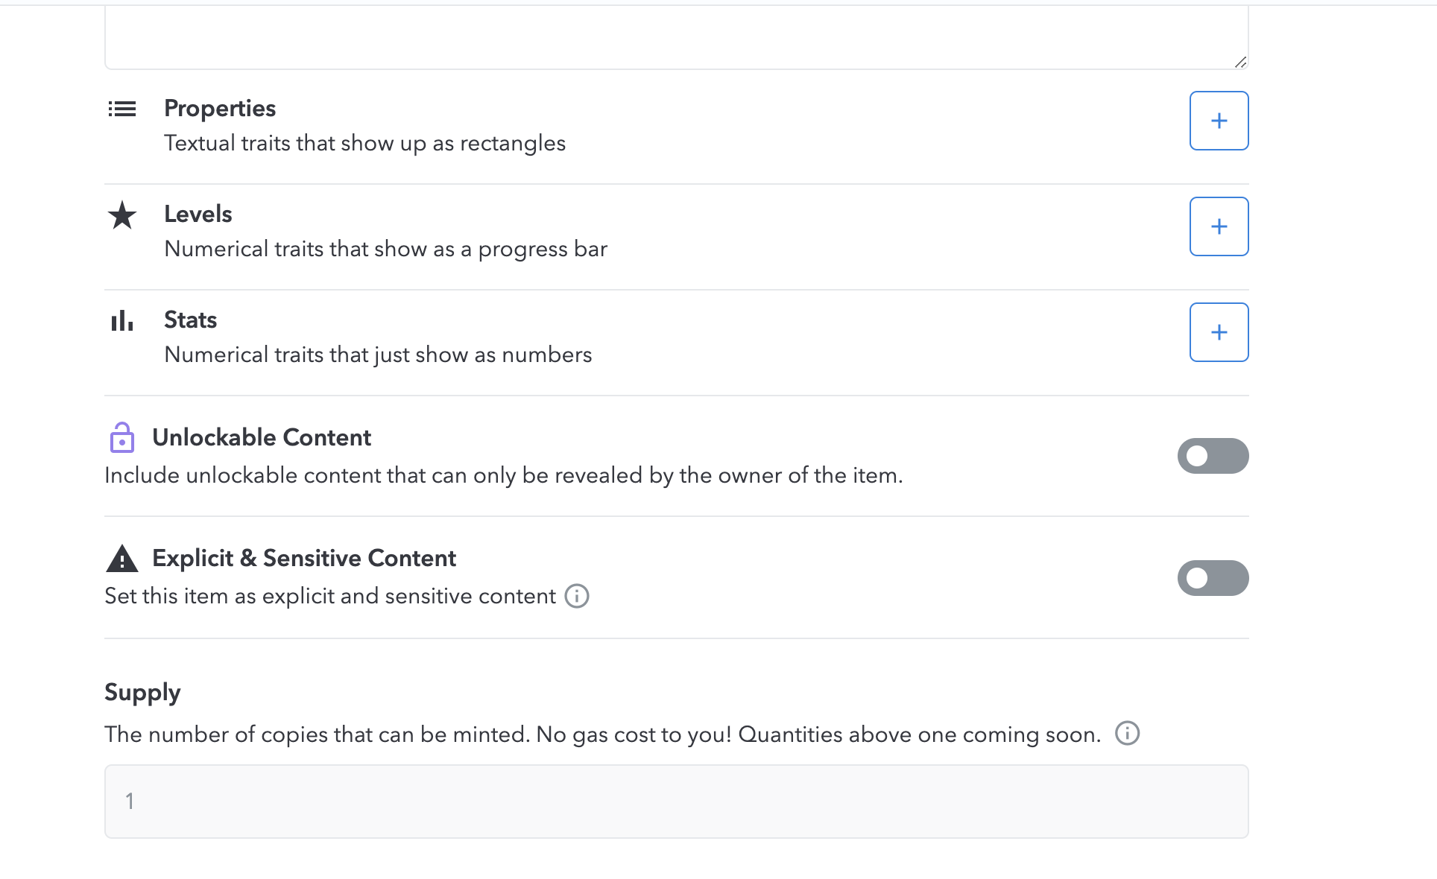Click the Properties list icon
This screenshot has width=1437, height=879.
[x=122, y=110]
